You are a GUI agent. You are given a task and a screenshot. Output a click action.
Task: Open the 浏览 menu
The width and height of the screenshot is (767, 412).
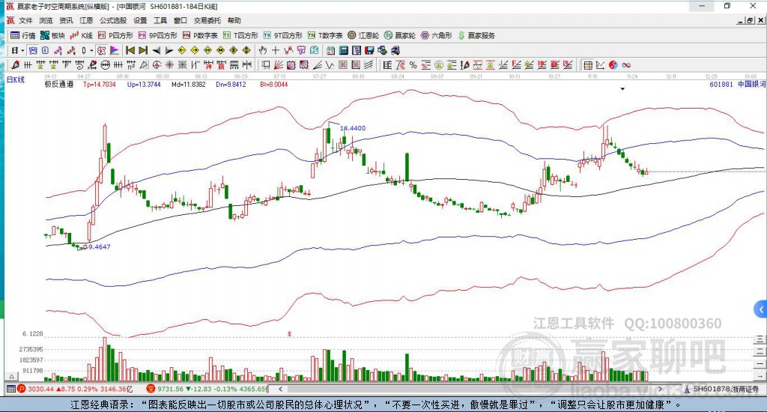(x=46, y=20)
